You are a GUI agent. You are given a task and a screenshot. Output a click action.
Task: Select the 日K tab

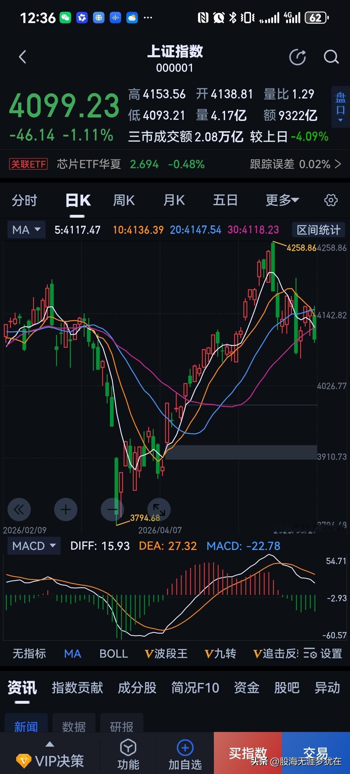(x=78, y=200)
